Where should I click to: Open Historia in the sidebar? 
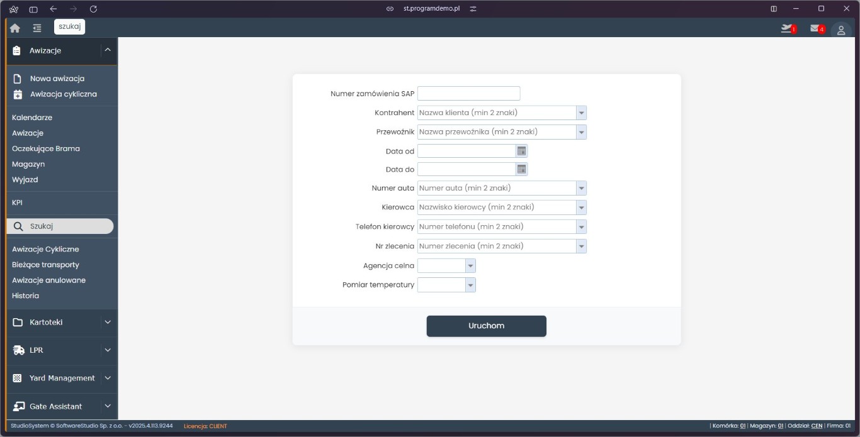tap(25, 296)
